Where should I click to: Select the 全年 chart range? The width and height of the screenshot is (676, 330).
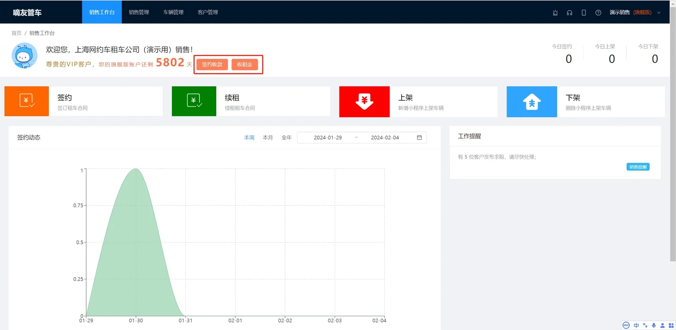(x=286, y=138)
